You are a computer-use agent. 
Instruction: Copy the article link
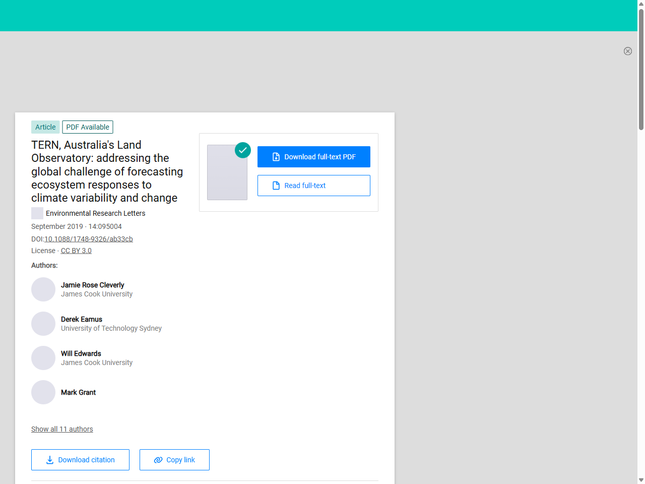[174, 460]
